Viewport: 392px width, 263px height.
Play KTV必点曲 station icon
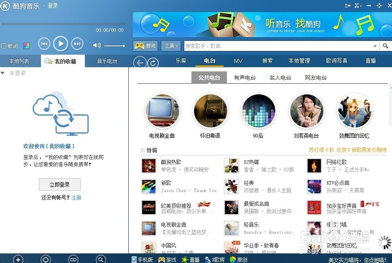click(x=314, y=187)
